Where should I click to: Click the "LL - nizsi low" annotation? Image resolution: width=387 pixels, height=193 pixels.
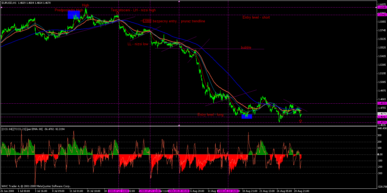(x=138, y=44)
